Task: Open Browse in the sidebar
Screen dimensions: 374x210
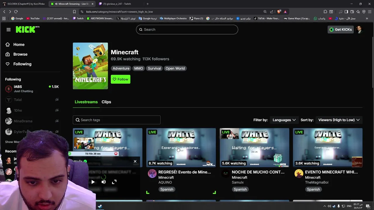Action: click(20, 54)
